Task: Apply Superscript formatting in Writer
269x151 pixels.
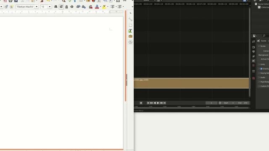Action: pos(78,7)
